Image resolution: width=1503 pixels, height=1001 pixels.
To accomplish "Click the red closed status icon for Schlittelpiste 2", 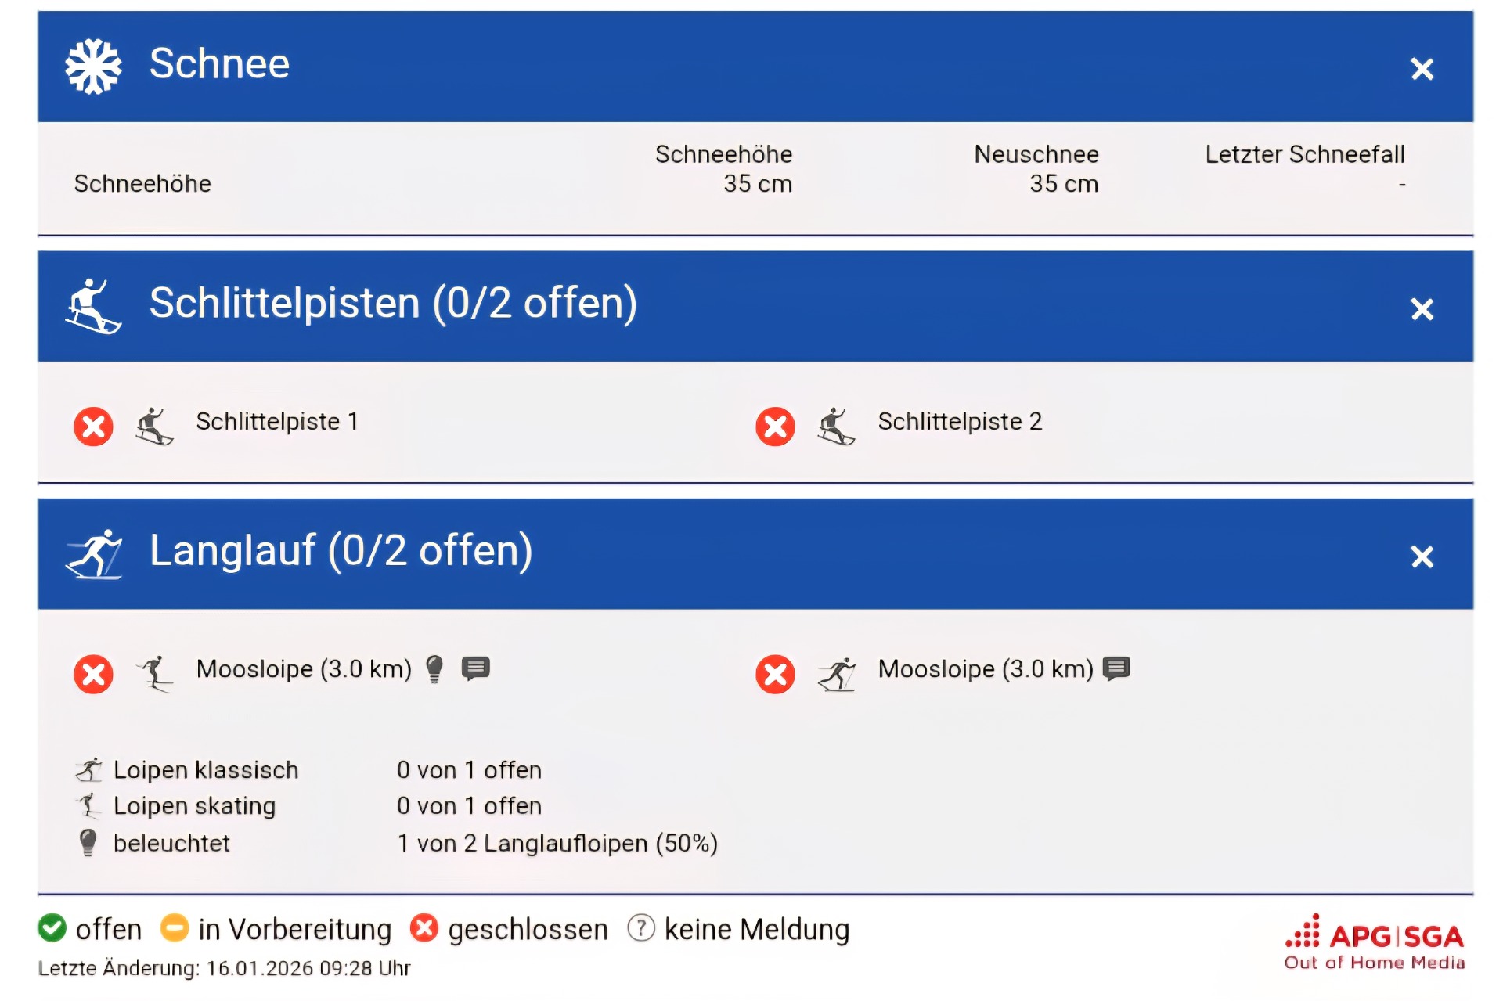I will point(775,427).
